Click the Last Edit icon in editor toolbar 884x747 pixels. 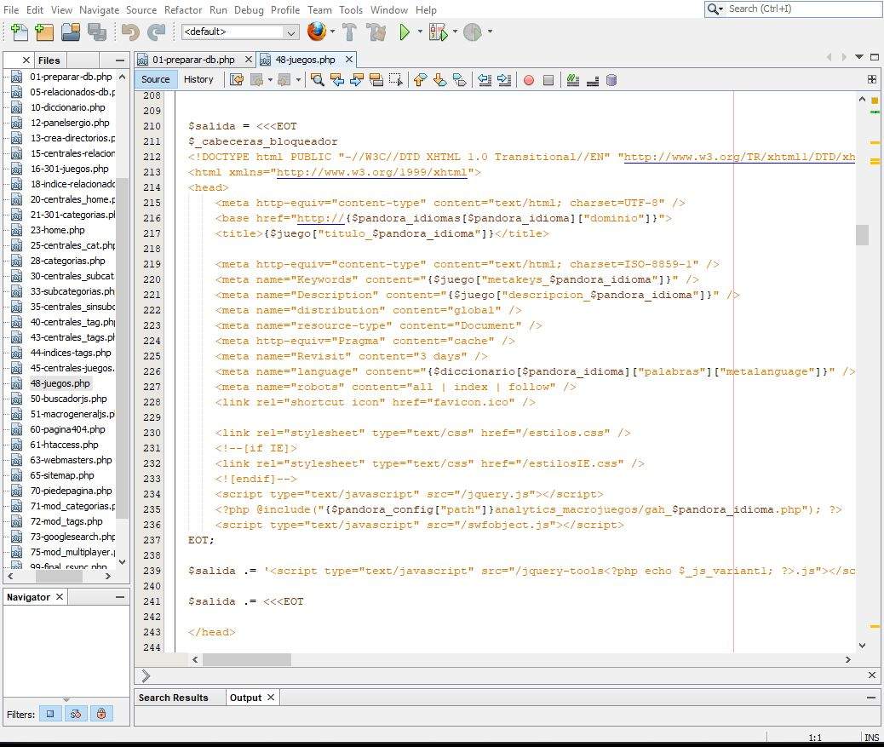point(237,80)
